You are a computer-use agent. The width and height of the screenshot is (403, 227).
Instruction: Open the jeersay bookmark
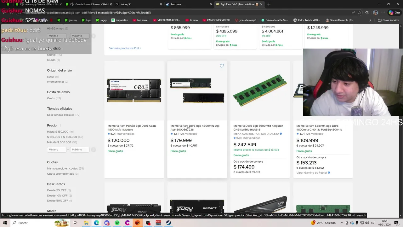pyautogui.click(x=71, y=20)
